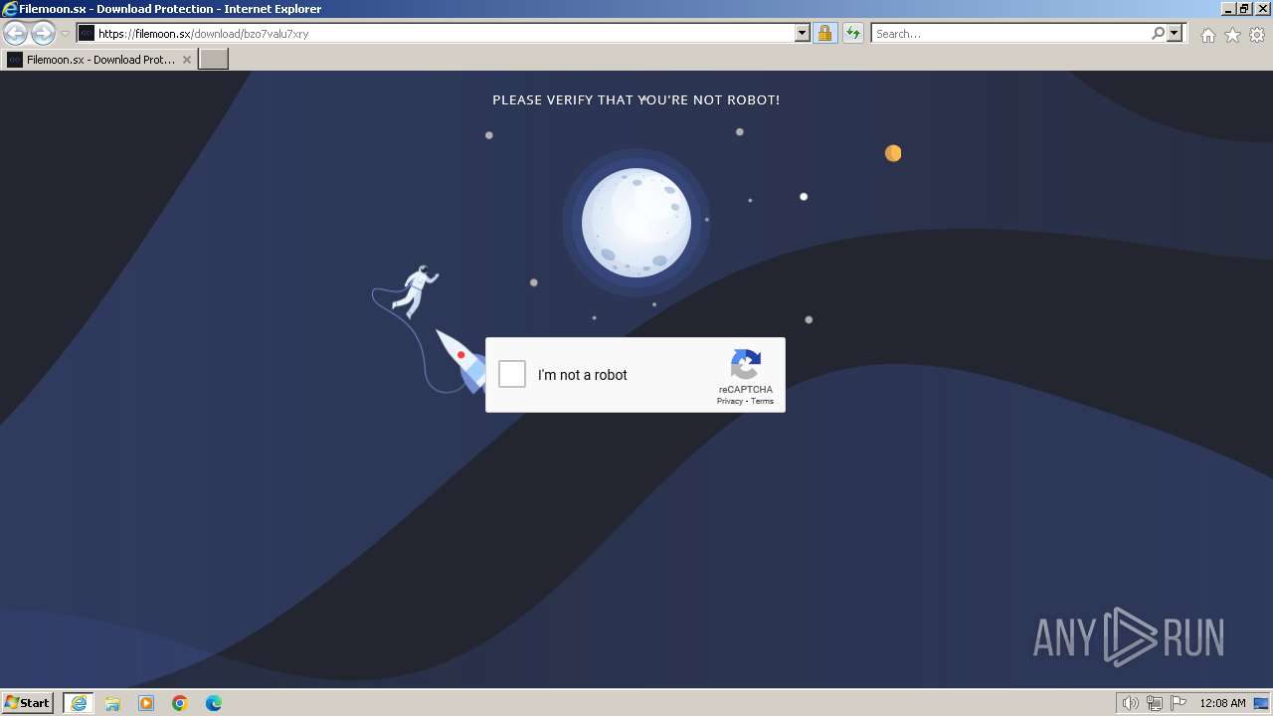Open the Tools gear icon
Screen dimensions: 1273x716
1257,35
